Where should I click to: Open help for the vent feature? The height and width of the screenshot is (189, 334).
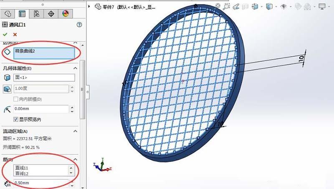point(79,25)
